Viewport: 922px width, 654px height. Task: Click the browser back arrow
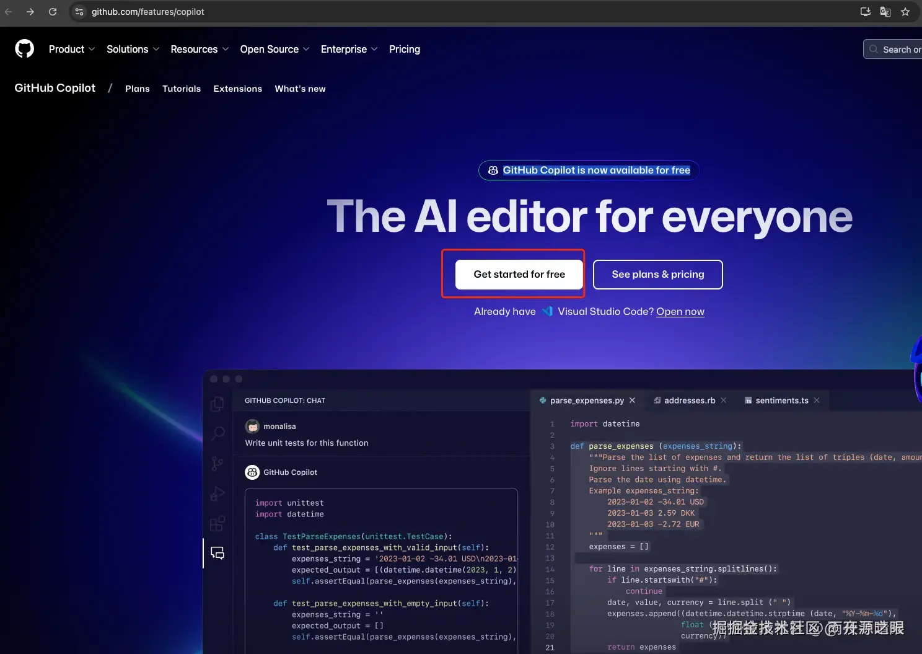tap(8, 12)
